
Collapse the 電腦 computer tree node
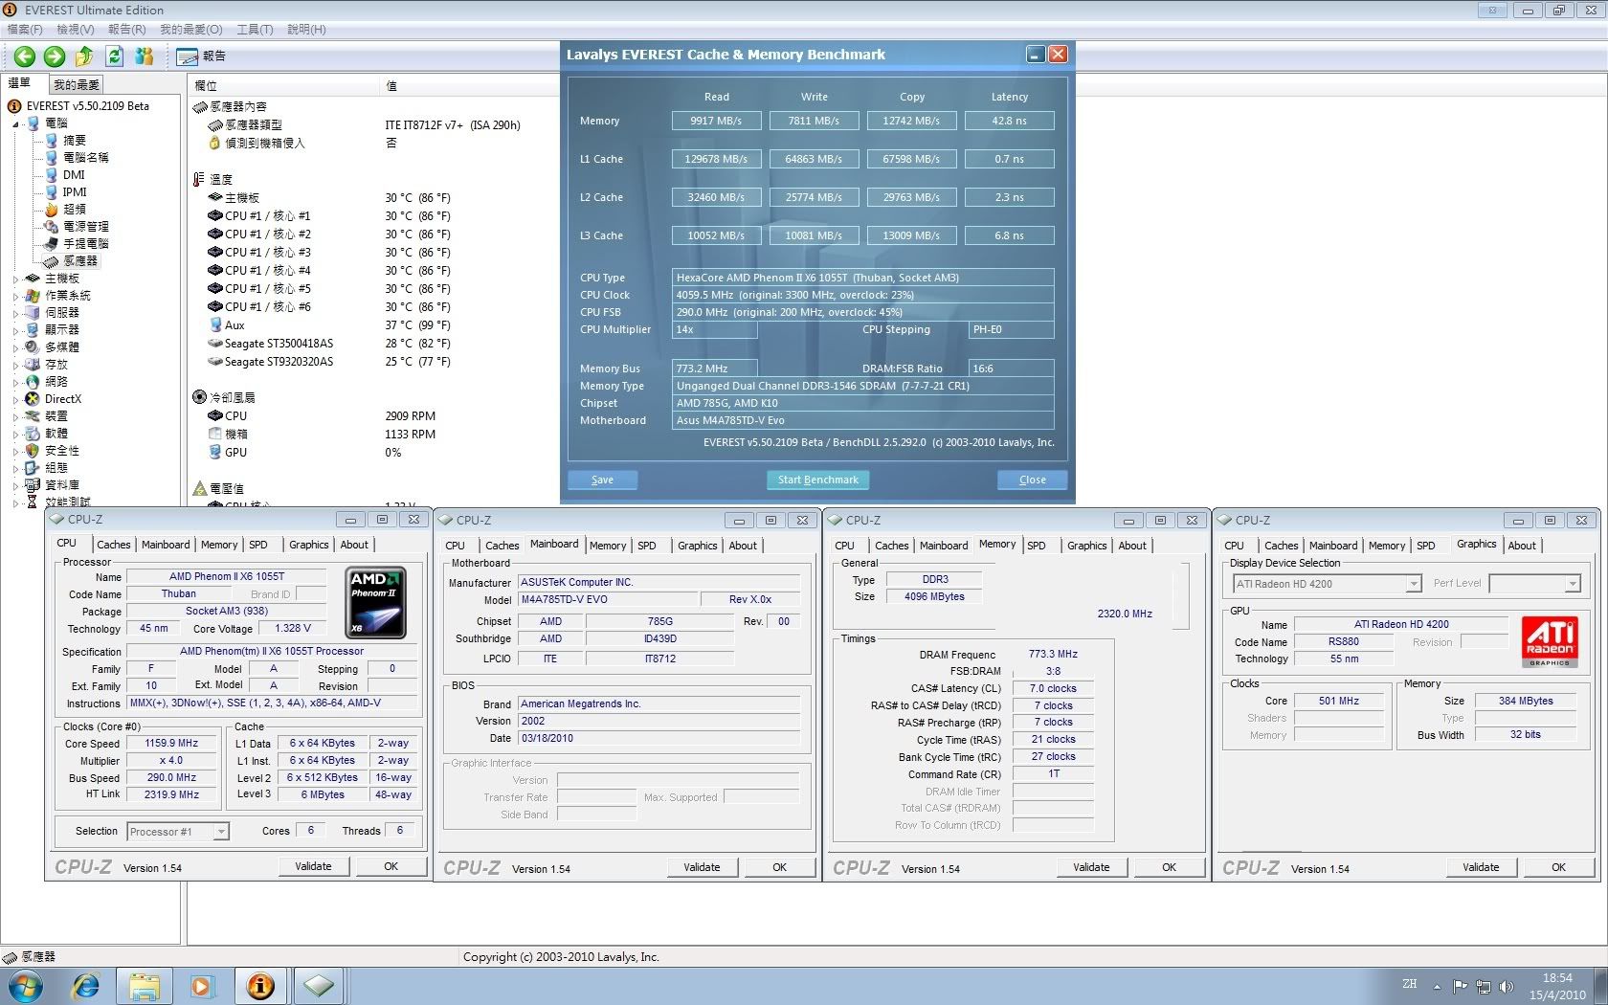[15, 123]
